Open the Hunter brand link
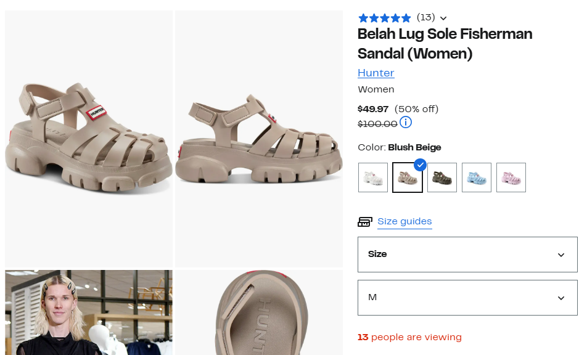 coord(376,73)
